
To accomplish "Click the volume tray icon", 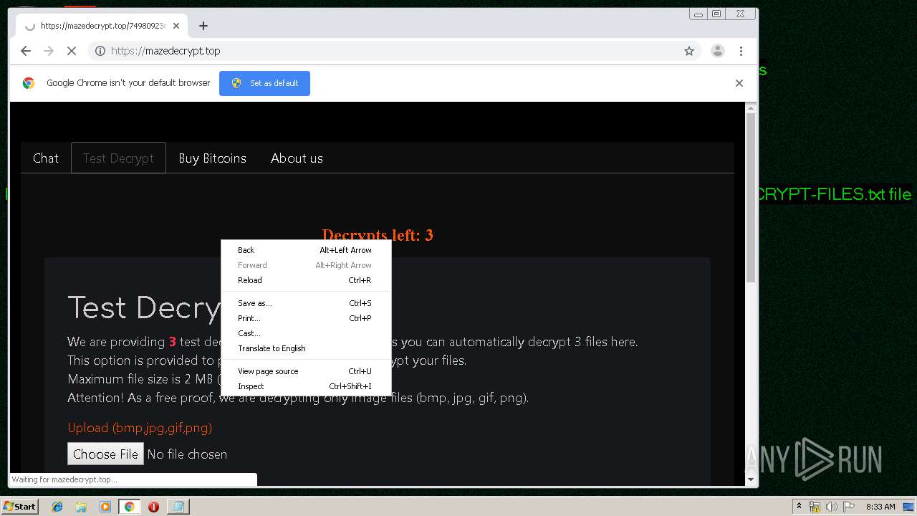I will click(831, 507).
